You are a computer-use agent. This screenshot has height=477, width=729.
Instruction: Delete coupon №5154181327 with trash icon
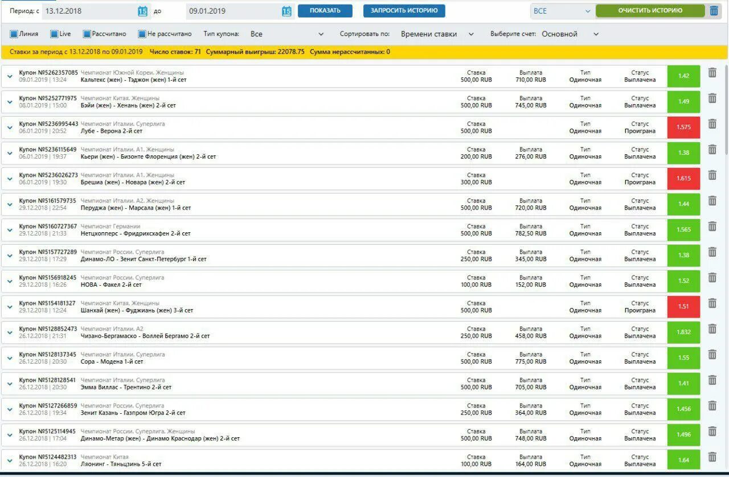point(712,303)
